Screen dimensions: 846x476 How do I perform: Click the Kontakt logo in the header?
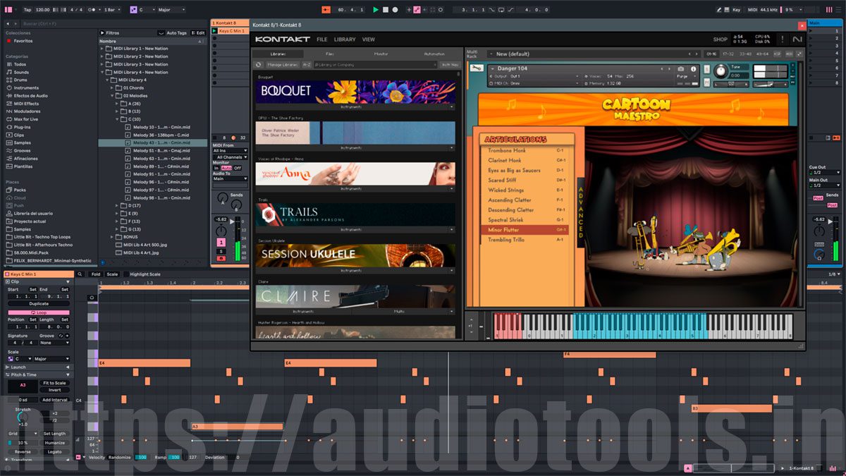[x=282, y=39]
